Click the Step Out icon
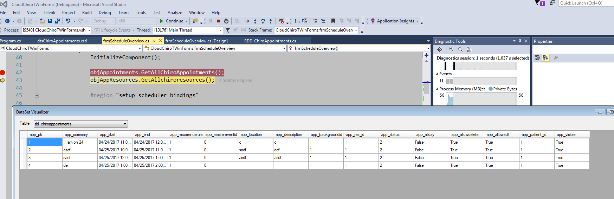The height and width of the screenshot is (199, 614). click(x=271, y=21)
